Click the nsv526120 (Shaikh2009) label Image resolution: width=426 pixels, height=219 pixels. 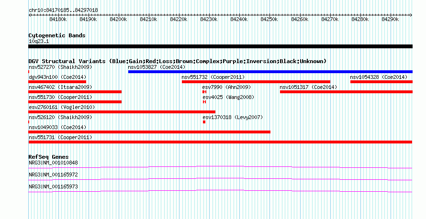point(60,117)
